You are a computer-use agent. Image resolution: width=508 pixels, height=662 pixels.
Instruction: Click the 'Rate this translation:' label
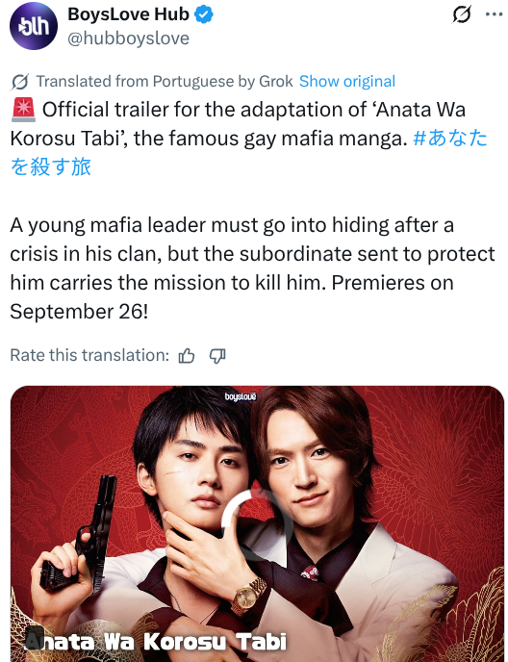pyautogui.click(x=89, y=355)
